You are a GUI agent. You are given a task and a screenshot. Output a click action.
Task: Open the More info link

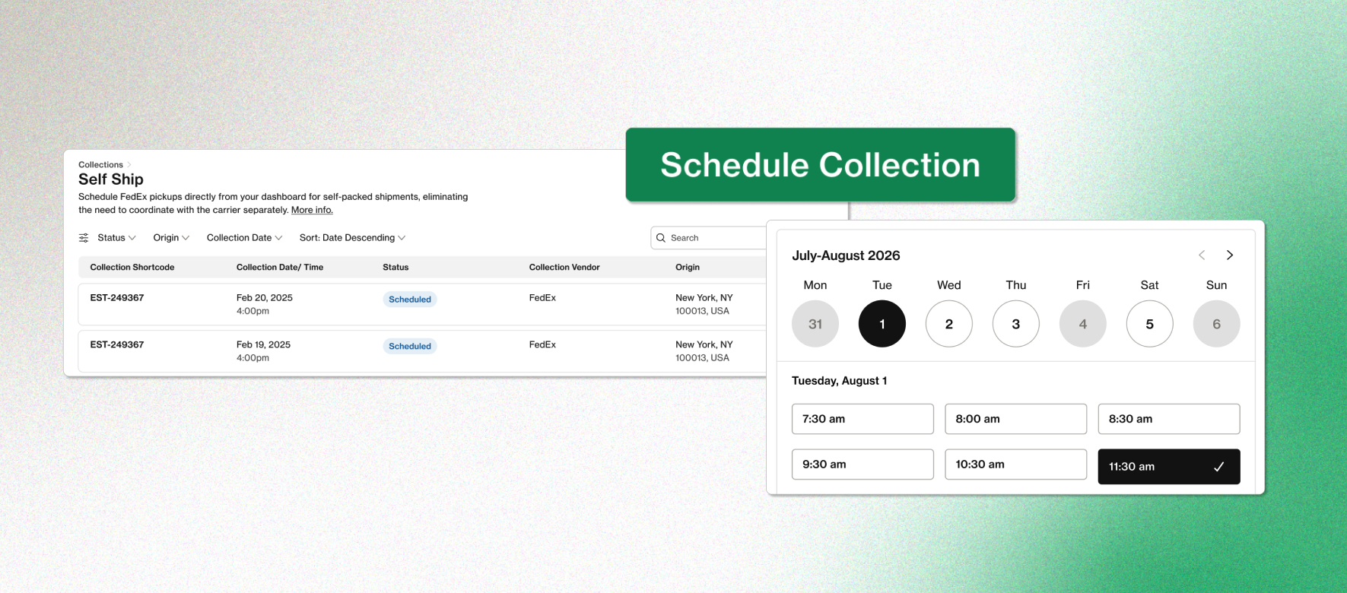pyautogui.click(x=312, y=211)
